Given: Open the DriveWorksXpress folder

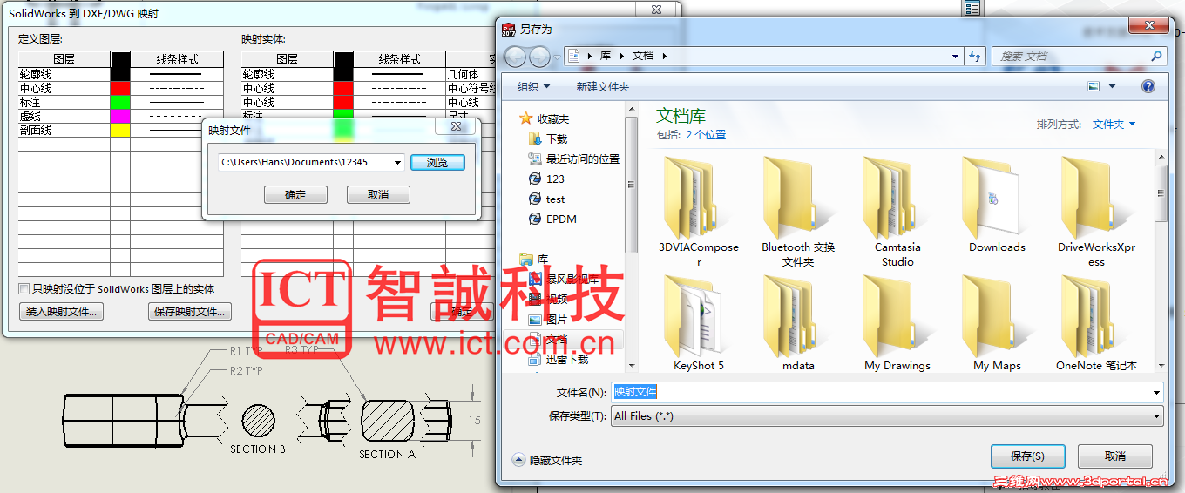Looking at the screenshot, I should 1096,213.
